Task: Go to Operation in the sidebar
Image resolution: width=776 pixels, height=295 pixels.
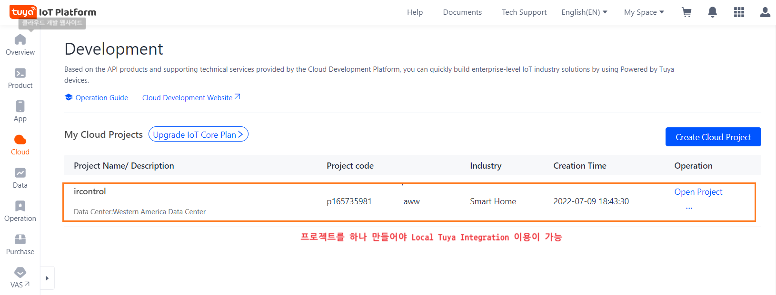Action: [20, 212]
